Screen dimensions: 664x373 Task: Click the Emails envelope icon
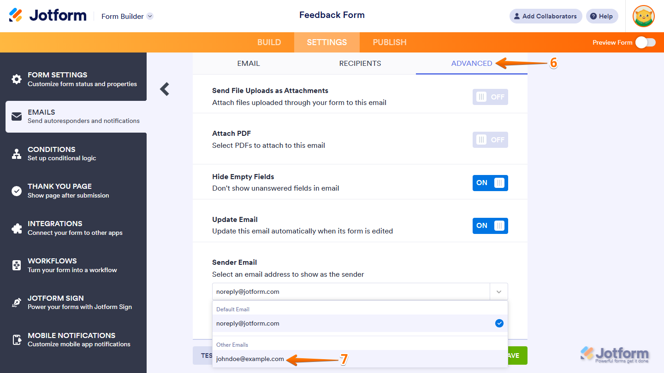tap(17, 117)
